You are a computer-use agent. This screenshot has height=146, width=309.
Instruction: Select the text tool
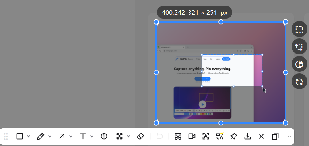coord(83,136)
